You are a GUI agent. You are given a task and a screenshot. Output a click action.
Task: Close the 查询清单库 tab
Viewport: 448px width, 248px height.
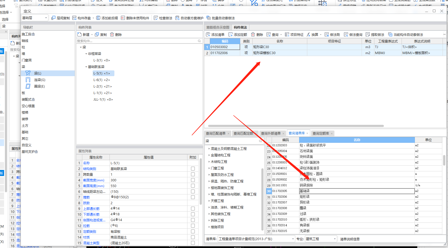tap(307, 133)
